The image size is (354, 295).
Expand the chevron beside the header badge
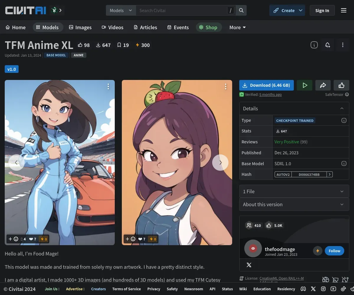(60, 10)
